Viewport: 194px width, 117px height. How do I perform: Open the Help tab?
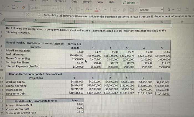pyautogui.click(x=112, y=2)
